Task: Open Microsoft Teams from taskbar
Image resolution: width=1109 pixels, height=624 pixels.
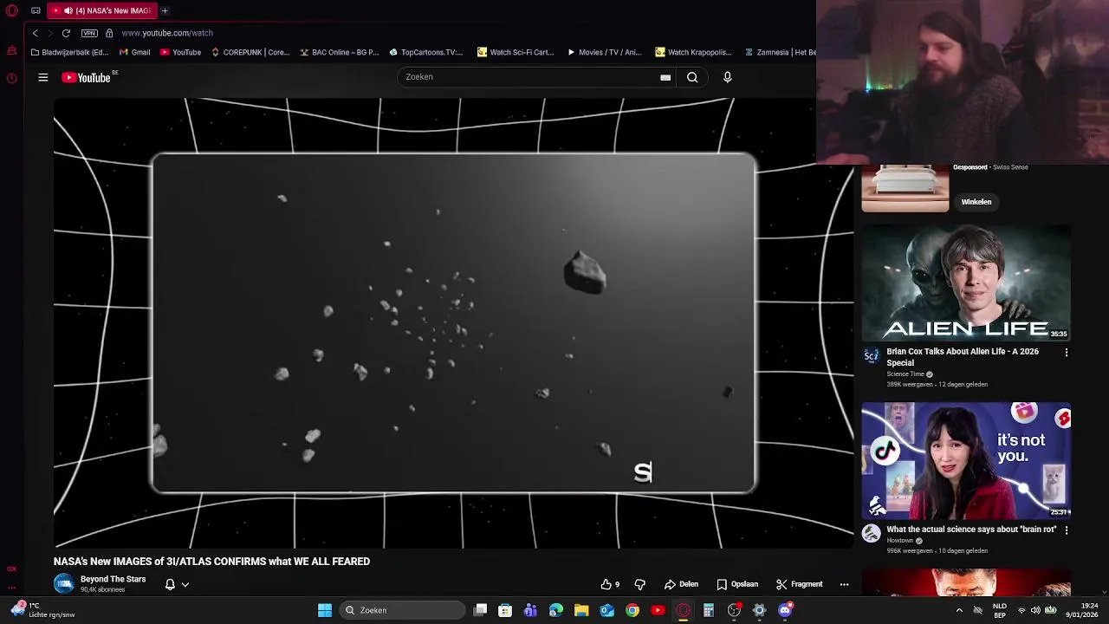Action: click(x=530, y=610)
